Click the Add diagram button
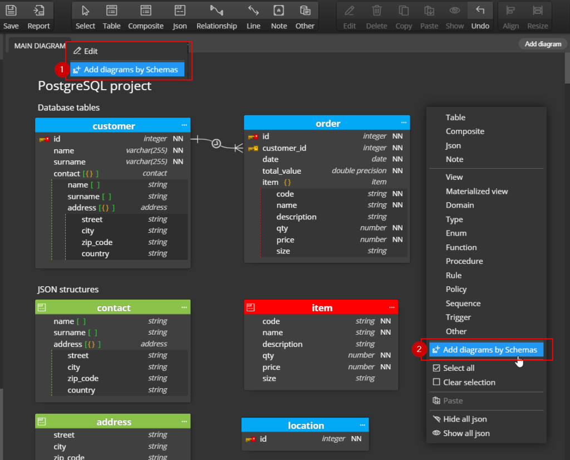 coord(543,44)
